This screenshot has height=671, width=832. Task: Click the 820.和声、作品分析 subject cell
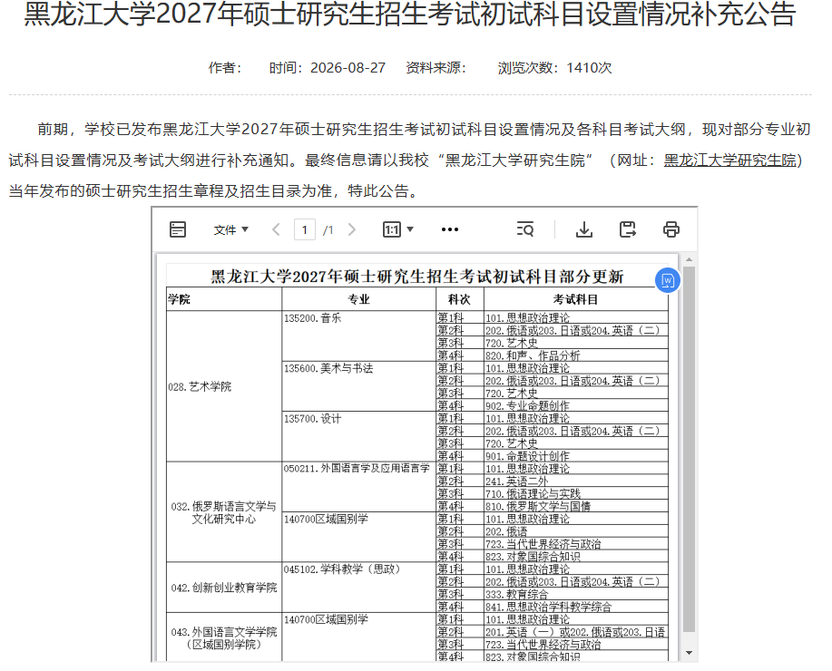[x=576, y=355]
